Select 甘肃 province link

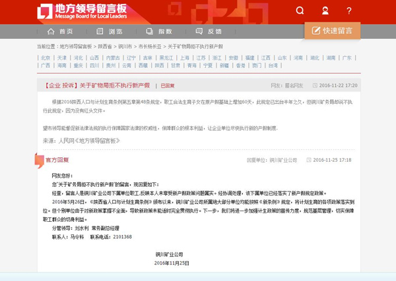tap(176, 65)
